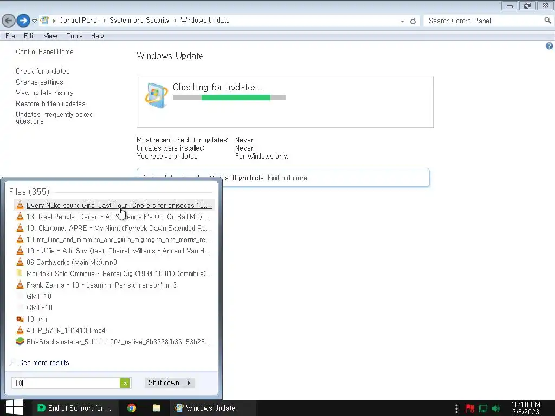The width and height of the screenshot is (555, 416).
Task: Expand the arrow after Control Panel breadcrumb
Action: point(105,21)
